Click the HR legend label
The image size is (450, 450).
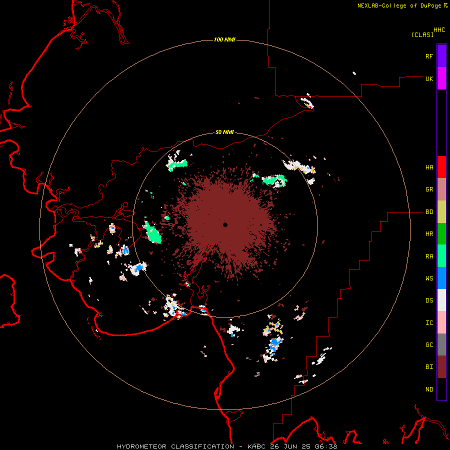tap(429, 234)
